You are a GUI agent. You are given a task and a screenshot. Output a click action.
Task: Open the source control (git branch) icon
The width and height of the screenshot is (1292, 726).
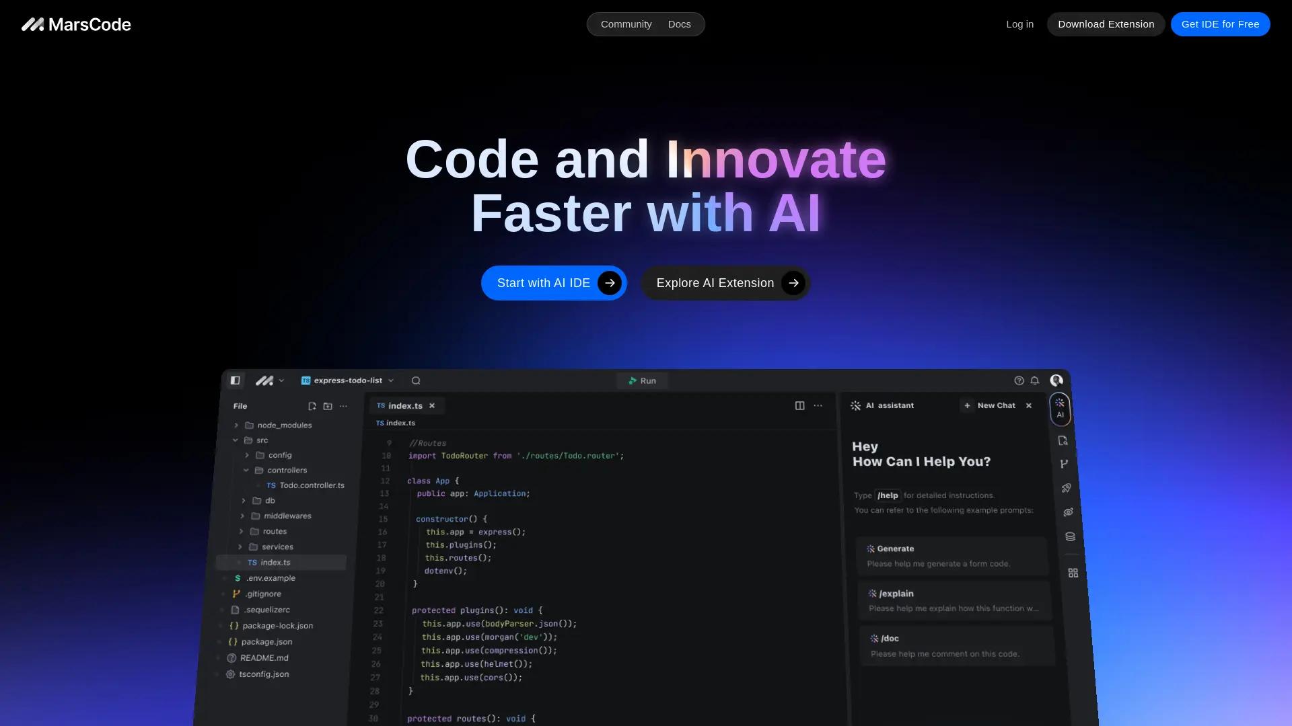pos(1064,463)
